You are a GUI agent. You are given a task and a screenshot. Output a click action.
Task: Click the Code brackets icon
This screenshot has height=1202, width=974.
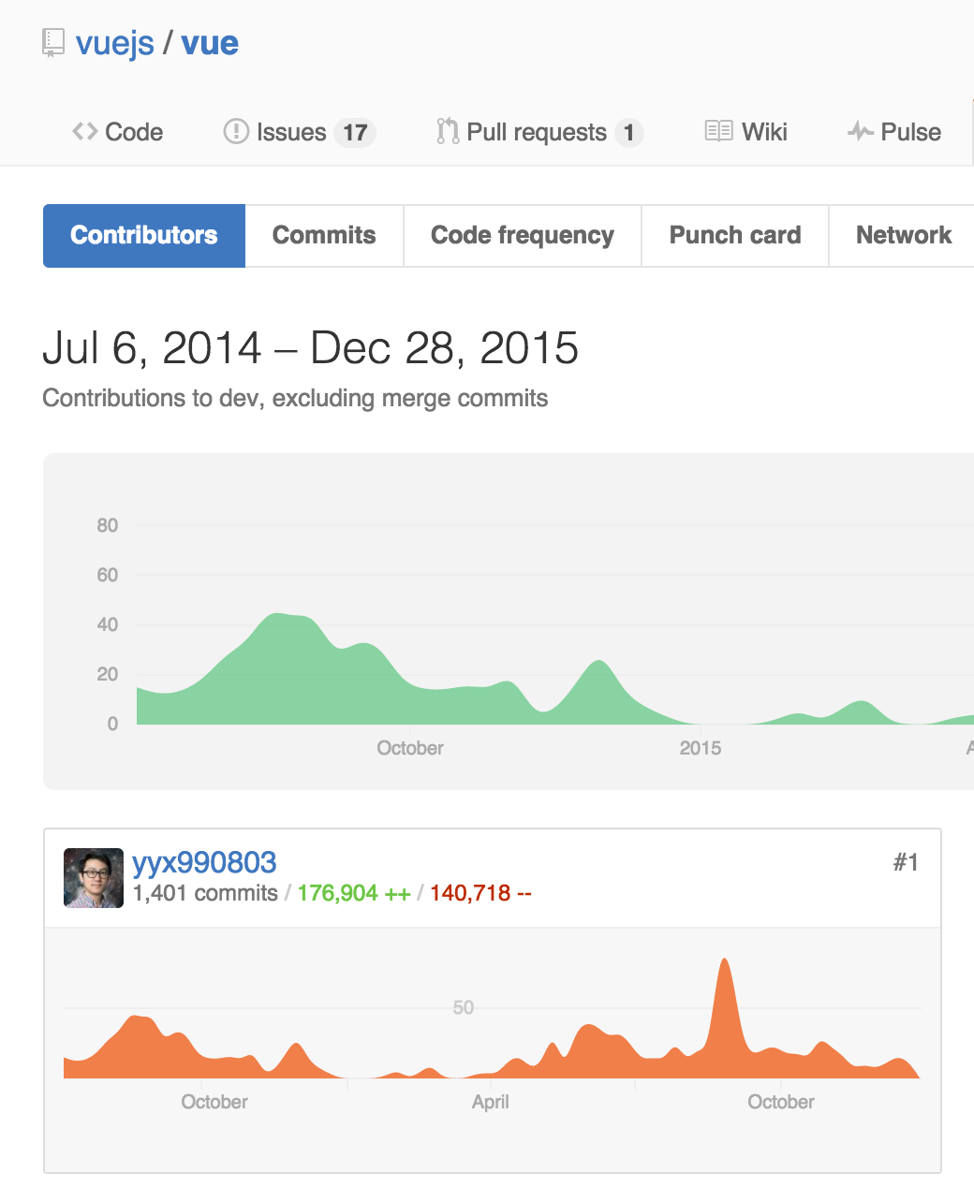[84, 132]
